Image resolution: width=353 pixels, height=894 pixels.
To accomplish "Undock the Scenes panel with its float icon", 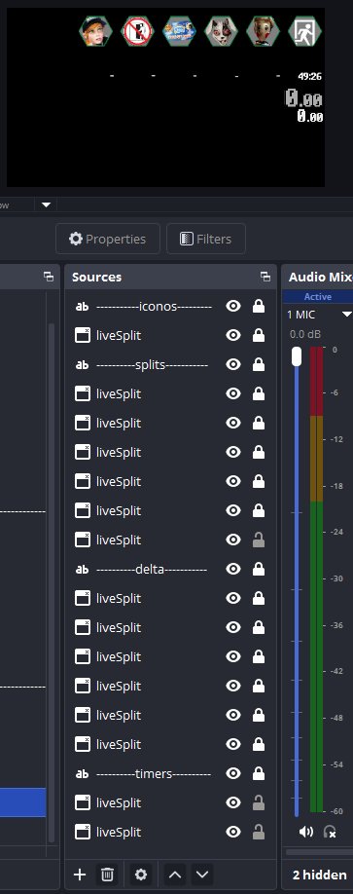I will pos(49,277).
